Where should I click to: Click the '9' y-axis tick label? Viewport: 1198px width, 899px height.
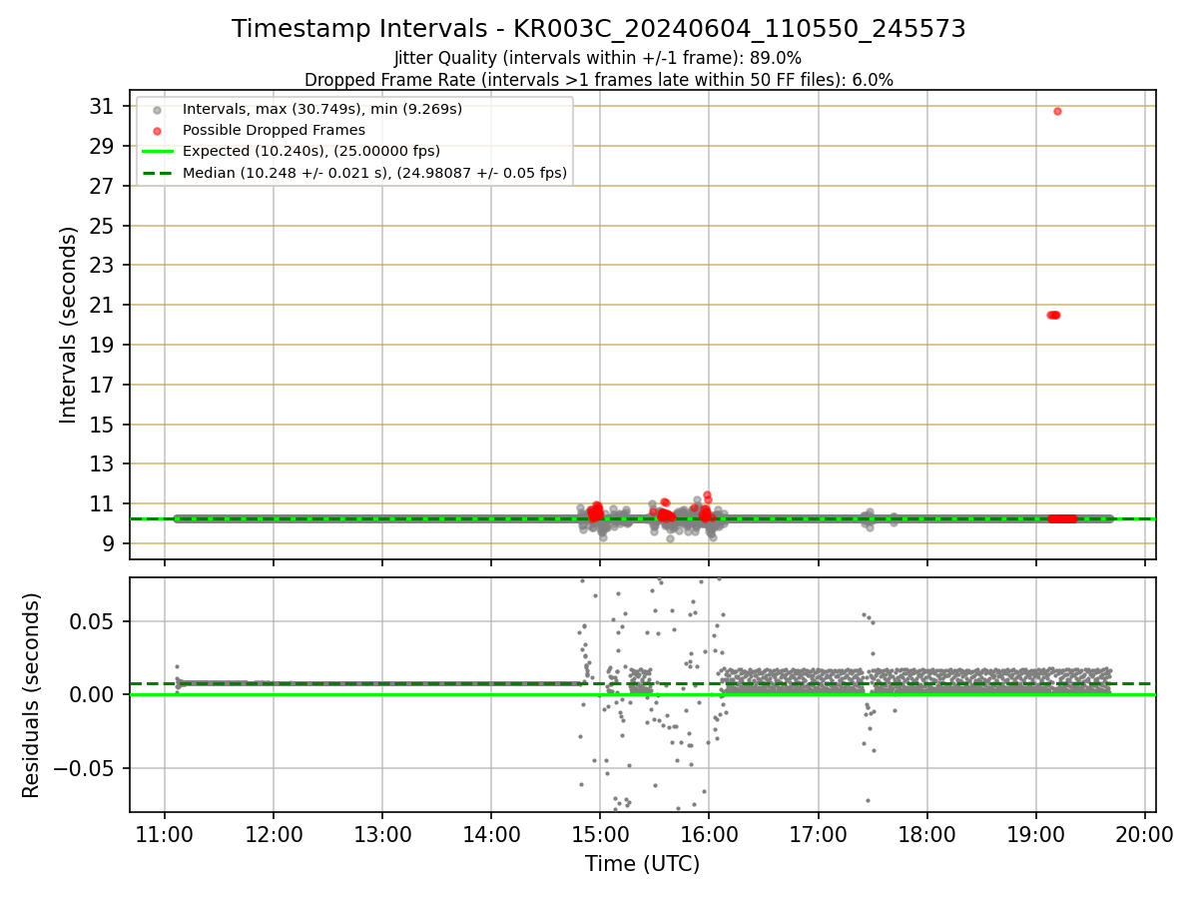coord(108,543)
